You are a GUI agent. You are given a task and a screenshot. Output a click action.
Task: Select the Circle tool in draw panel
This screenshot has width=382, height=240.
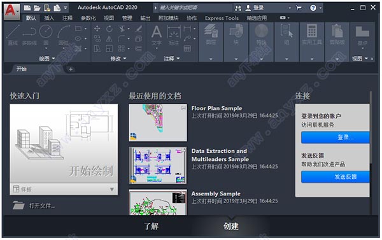coord(46,35)
